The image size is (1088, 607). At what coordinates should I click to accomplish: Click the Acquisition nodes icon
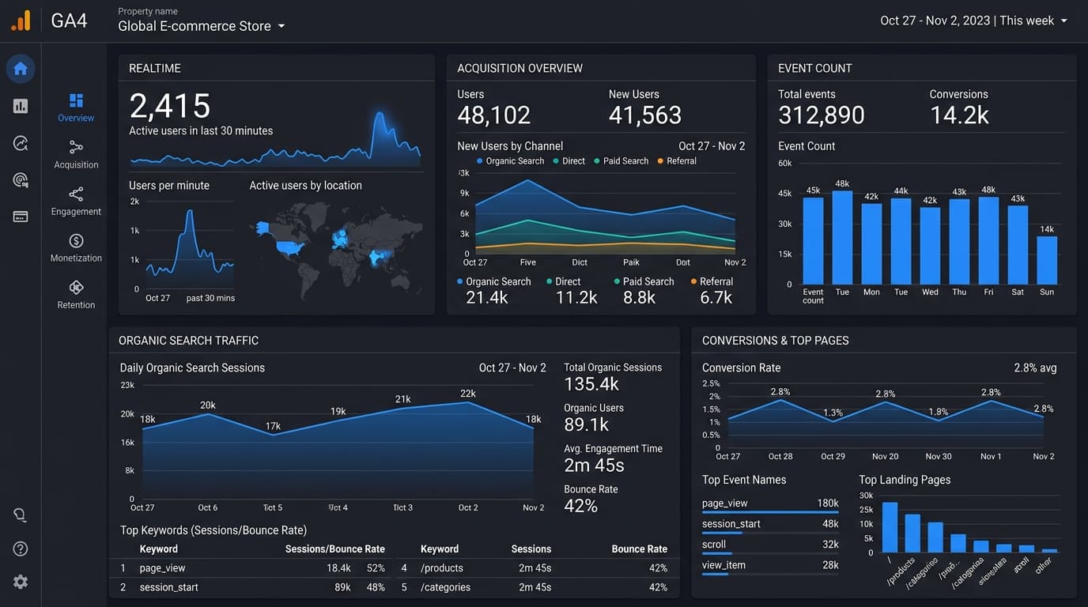click(76, 147)
